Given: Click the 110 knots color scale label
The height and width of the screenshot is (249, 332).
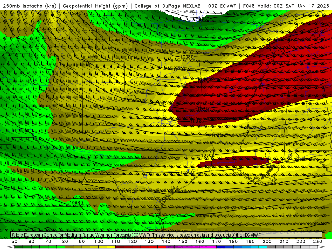Looking at the screenshot, I should (x=116, y=242).
